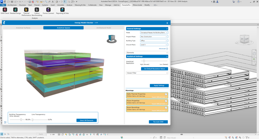259x139 pixels.
Task: Click the Revit view horizontal scrollbar thumb
Action: [182, 134]
